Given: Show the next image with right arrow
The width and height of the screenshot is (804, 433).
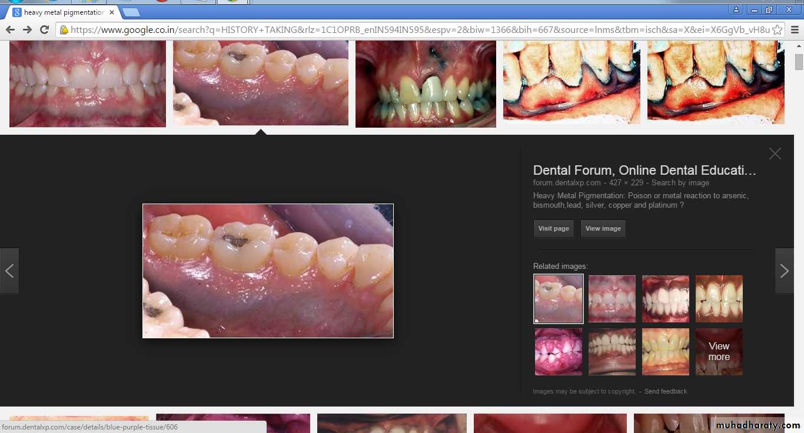Looking at the screenshot, I should [x=784, y=271].
